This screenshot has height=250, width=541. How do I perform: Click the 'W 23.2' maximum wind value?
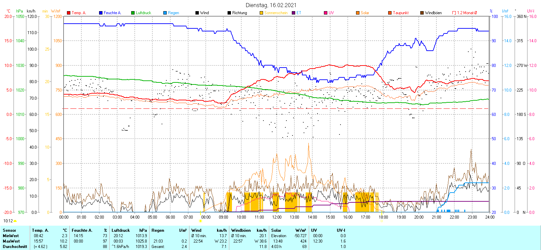220,241
